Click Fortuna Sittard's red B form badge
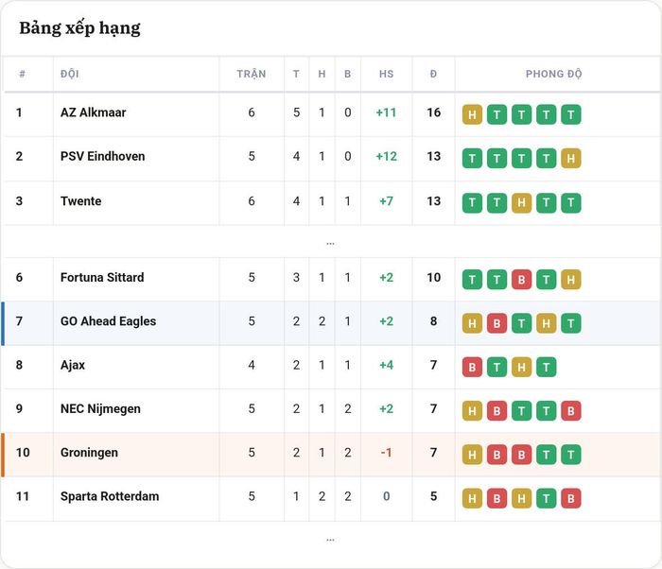662x569 pixels. click(x=521, y=280)
